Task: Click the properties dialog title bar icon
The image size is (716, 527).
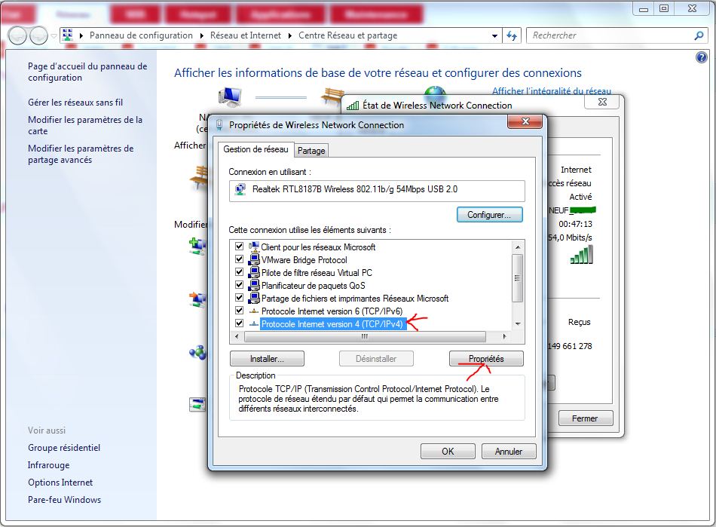Action: (219, 125)
